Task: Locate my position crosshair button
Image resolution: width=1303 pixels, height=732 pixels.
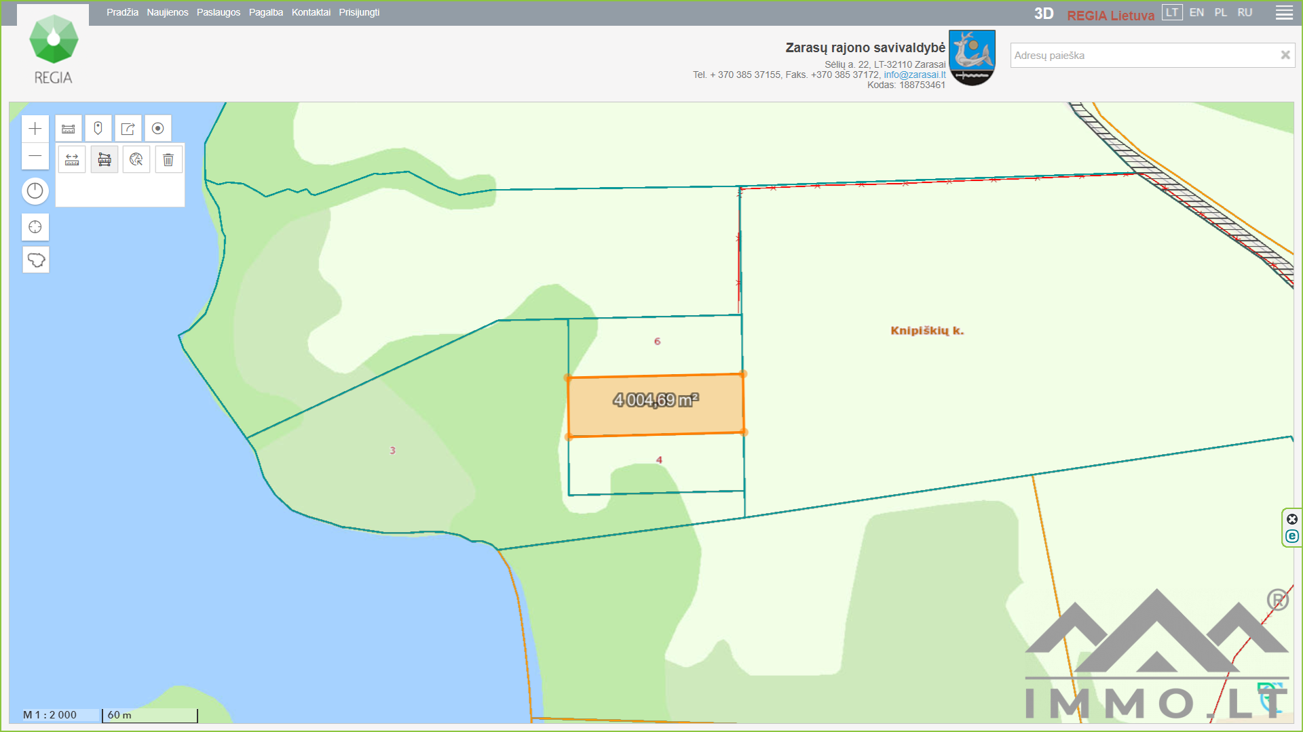Action: point(35,227)
